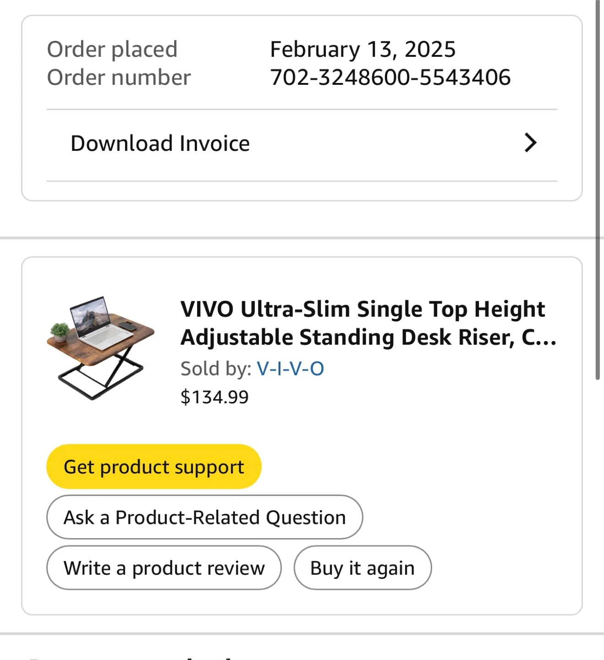
Task: Tap the Sold by label text
Action: tap(215, 368)
